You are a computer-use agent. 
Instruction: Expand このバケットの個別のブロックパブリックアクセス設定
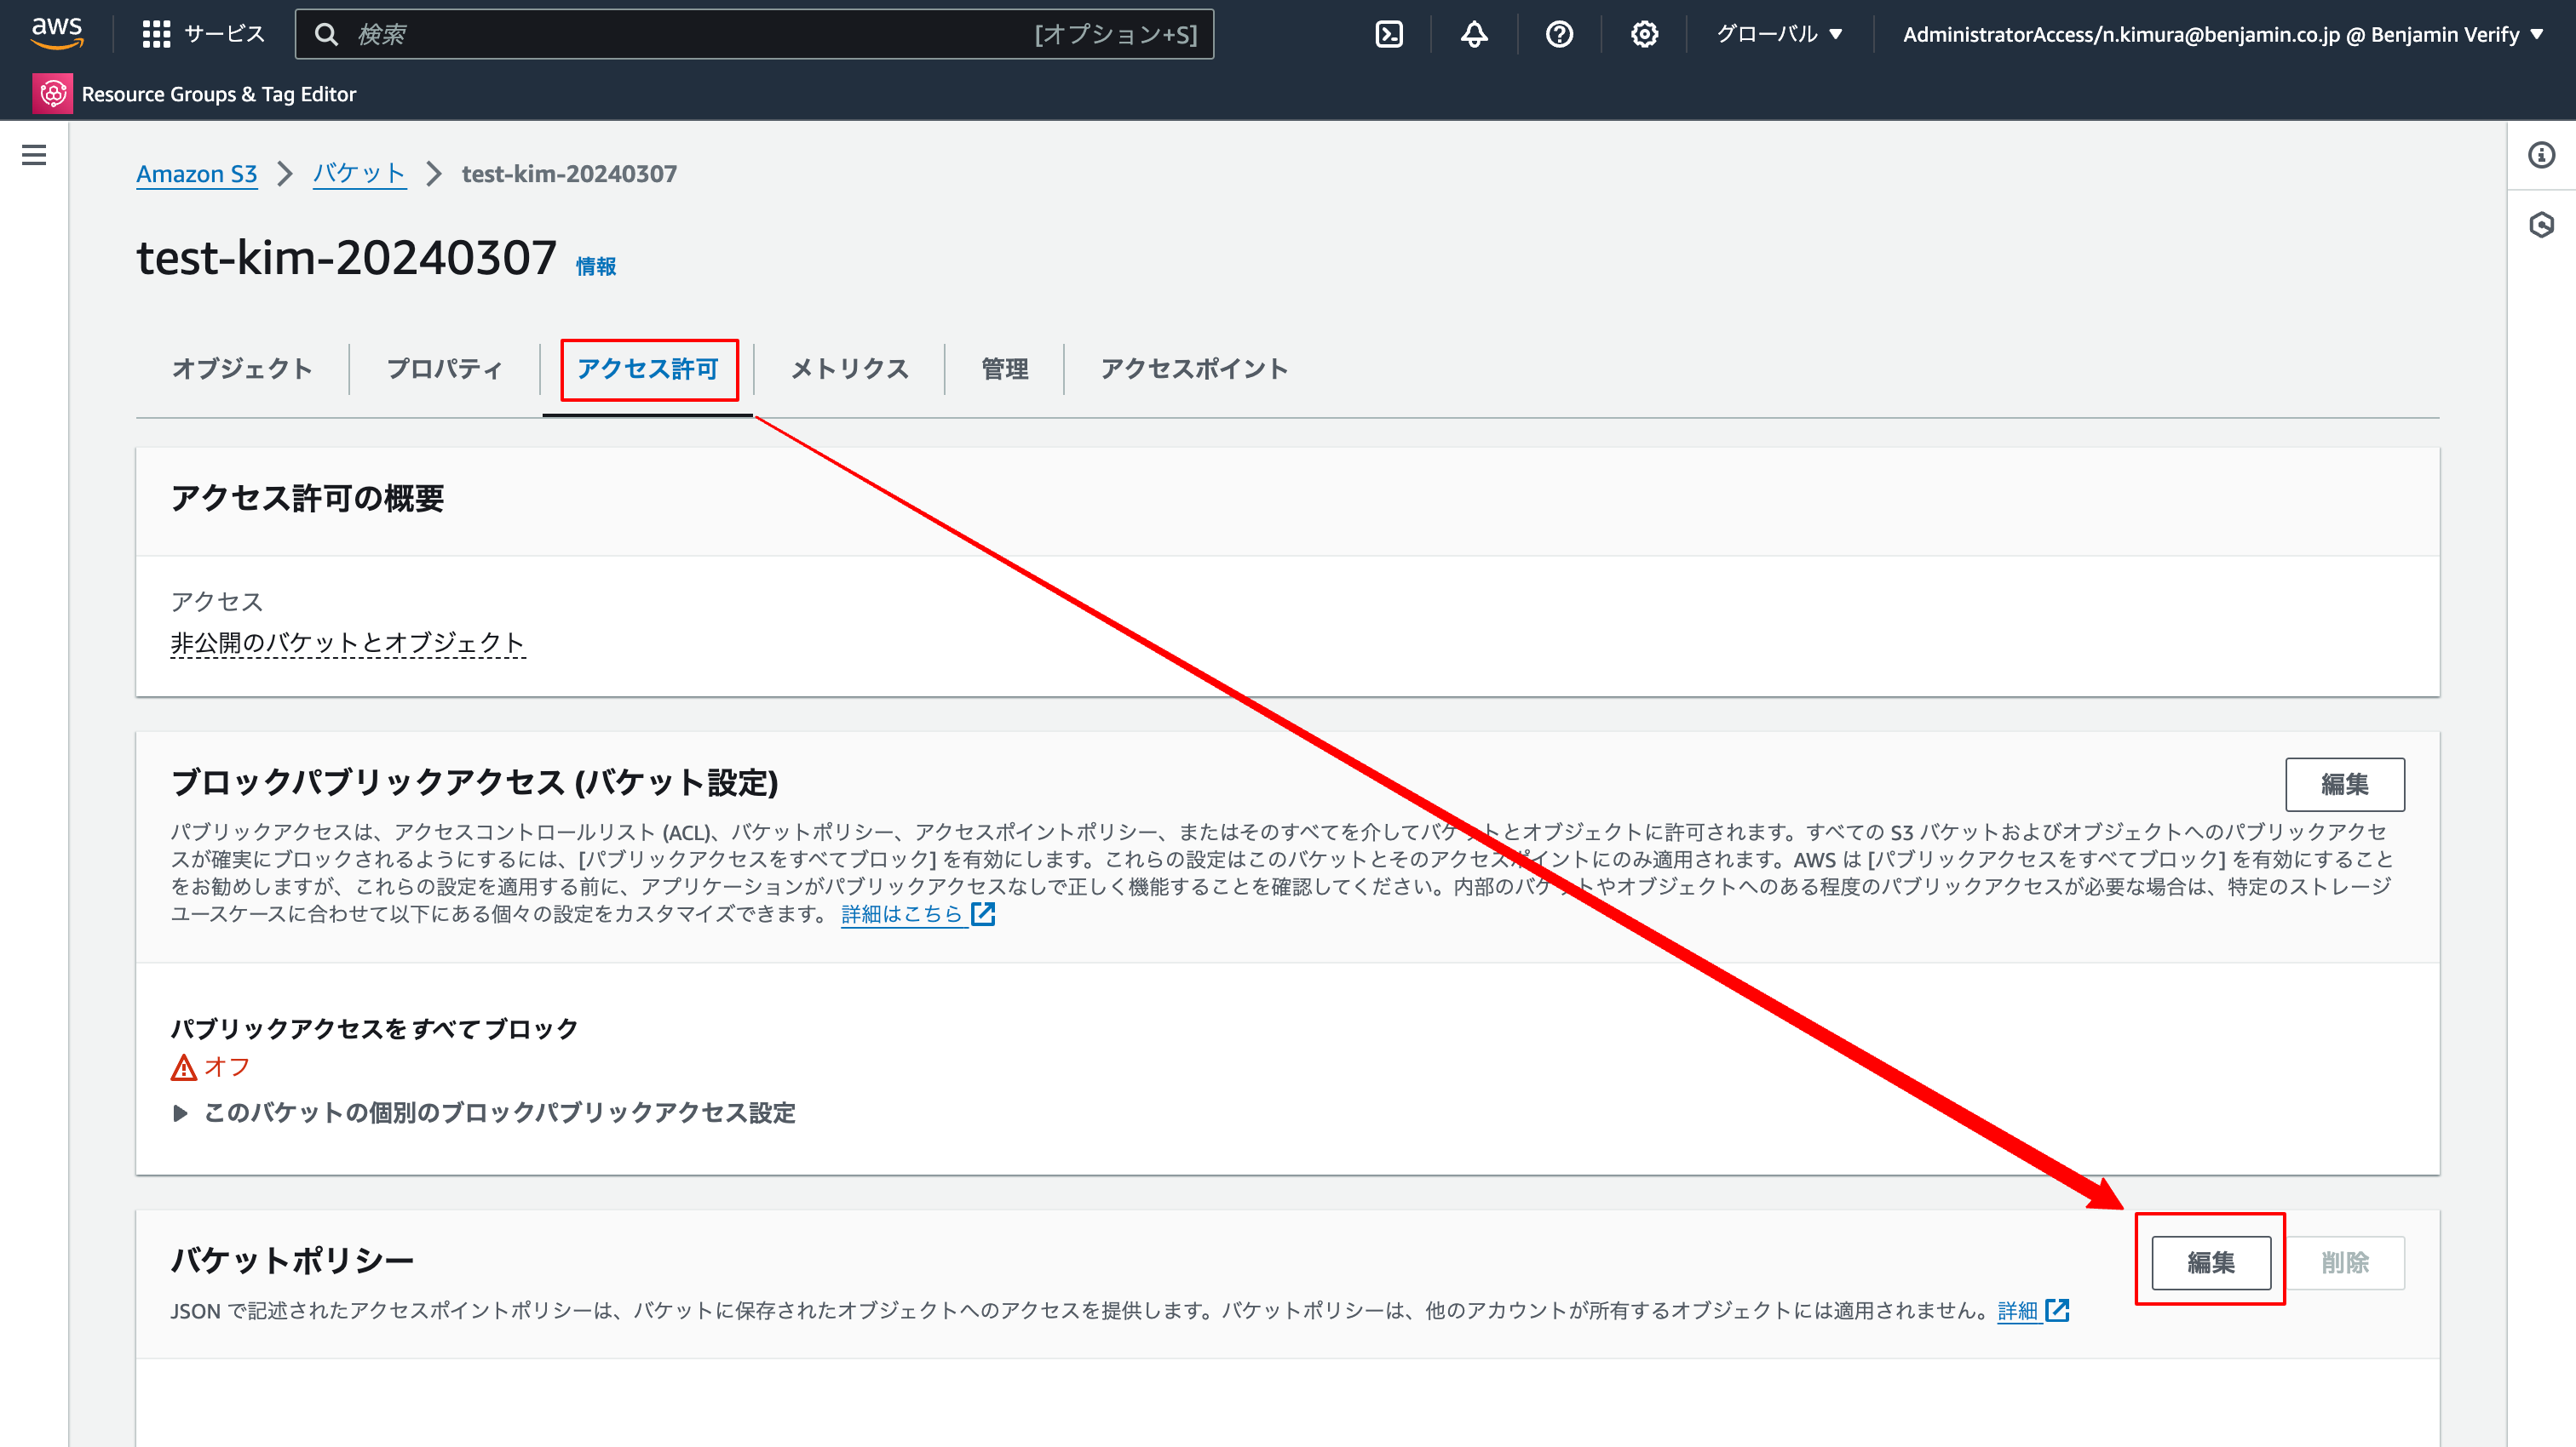pyautogui.click(x=484, y=1112)
